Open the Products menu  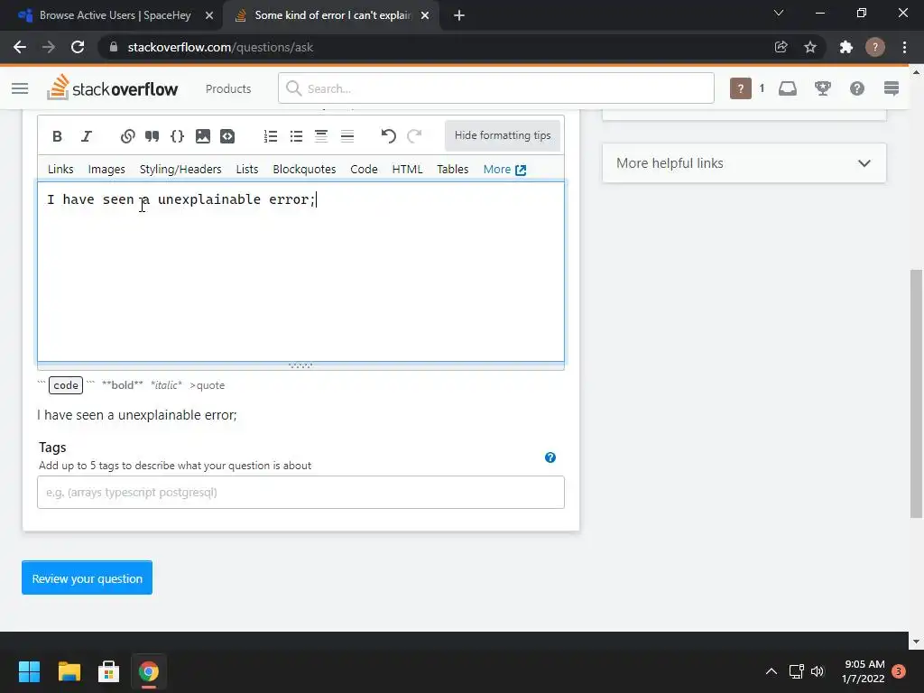point(228,88)
